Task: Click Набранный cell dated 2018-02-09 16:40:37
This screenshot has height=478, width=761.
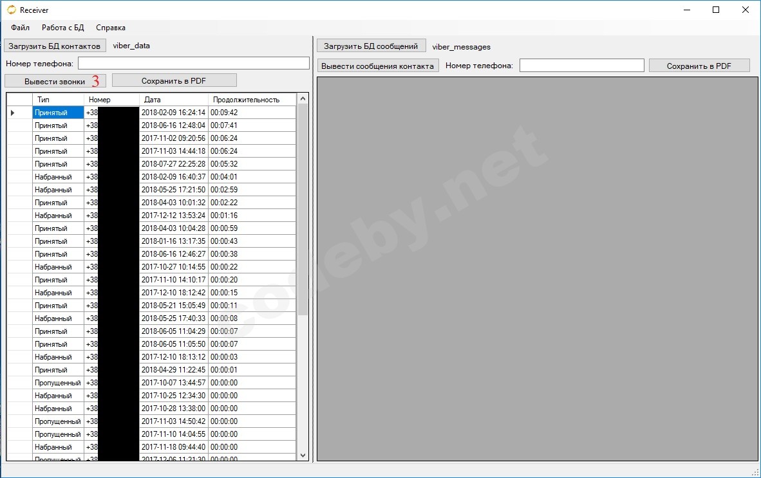Action: coord(58,177)
